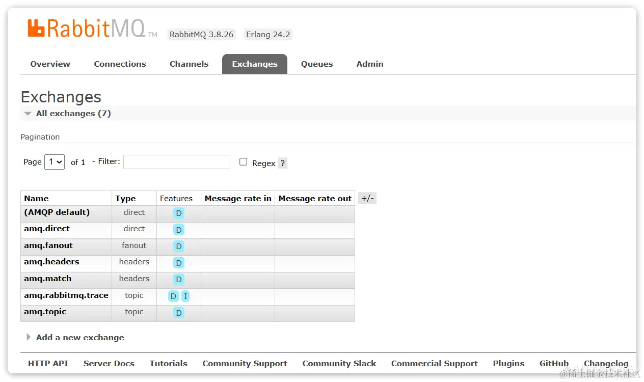Viewport: 644px width, 382px height.
Task: Click the D badge for amq.rabbitmq.trace
Action: coord(173,296)
